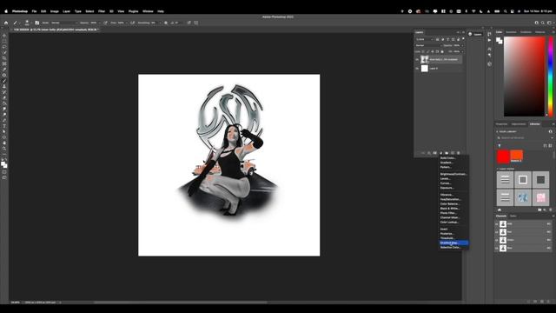The width and height of the screenshot is (556, 313).
Task: Toggle visibility of the smart object layer
Action: coord(417,60)
